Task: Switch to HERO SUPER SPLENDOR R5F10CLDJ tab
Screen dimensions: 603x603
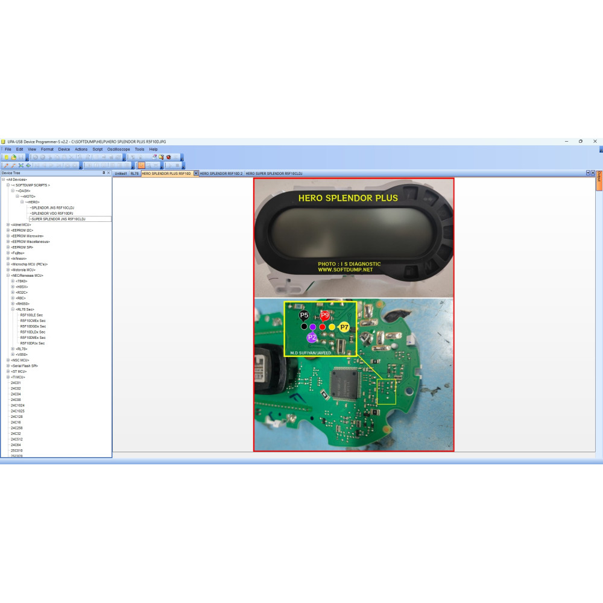Action: coord(274,174)
